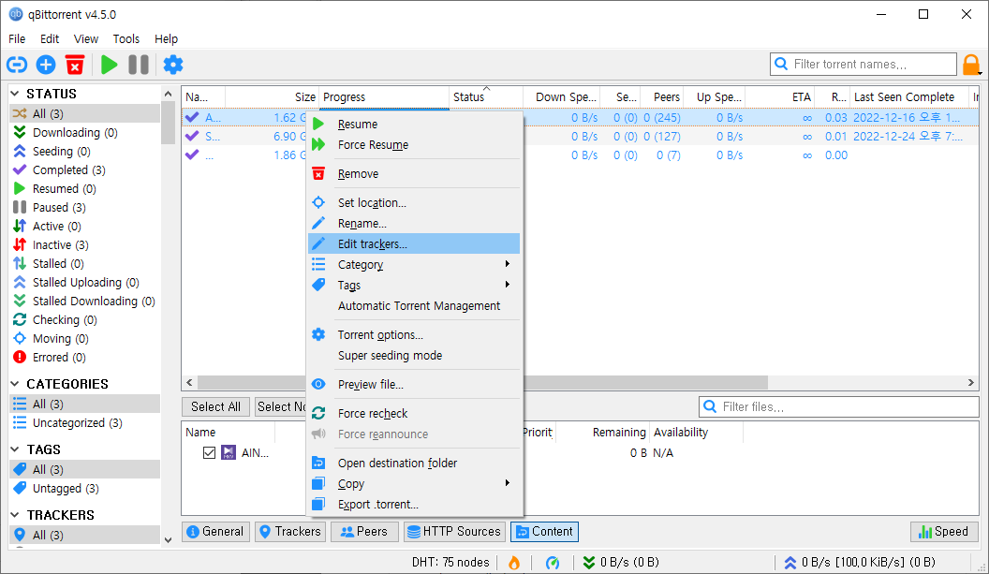Screen dimensions: 989x574
Task: Switch to the Peers tab
Action: (364, 532)
